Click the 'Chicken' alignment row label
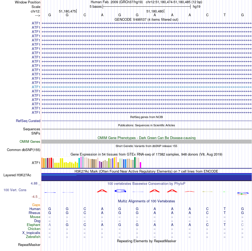Viewport: 252px width, 251px height. pos(34,229)
